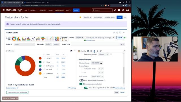Open the Count calculate dropdown

[x=49, y=44]
